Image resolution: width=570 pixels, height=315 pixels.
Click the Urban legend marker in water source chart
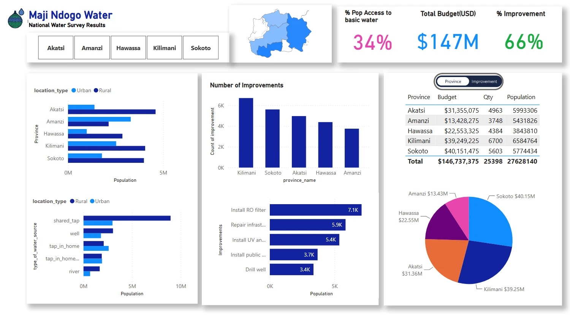tap(92, 201)
